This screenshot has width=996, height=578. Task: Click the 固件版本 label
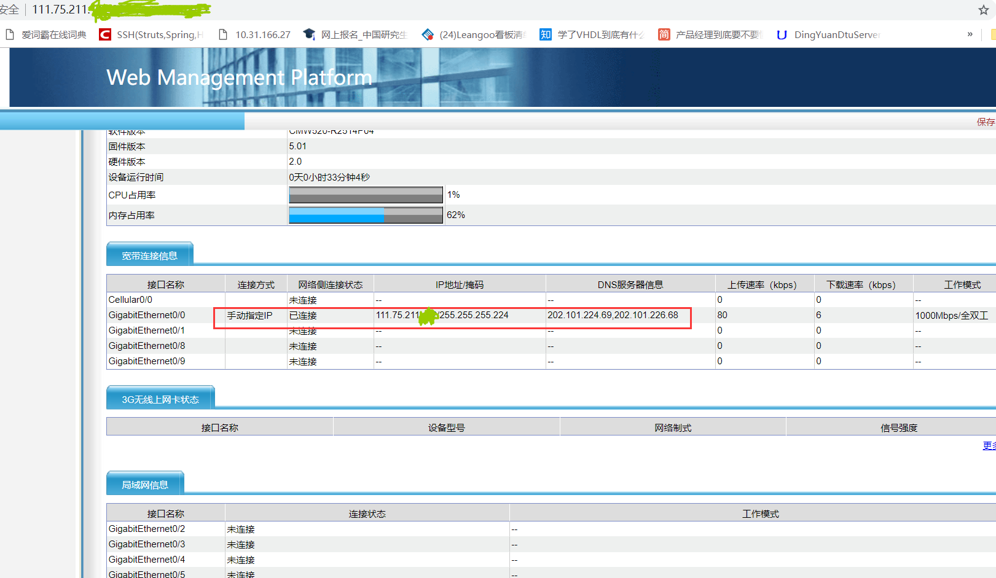pyautogui.click(x=127, y=146)
